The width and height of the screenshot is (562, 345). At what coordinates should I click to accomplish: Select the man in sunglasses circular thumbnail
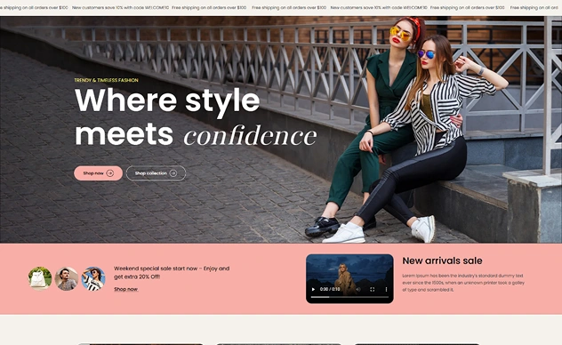[x=67, y=278]
